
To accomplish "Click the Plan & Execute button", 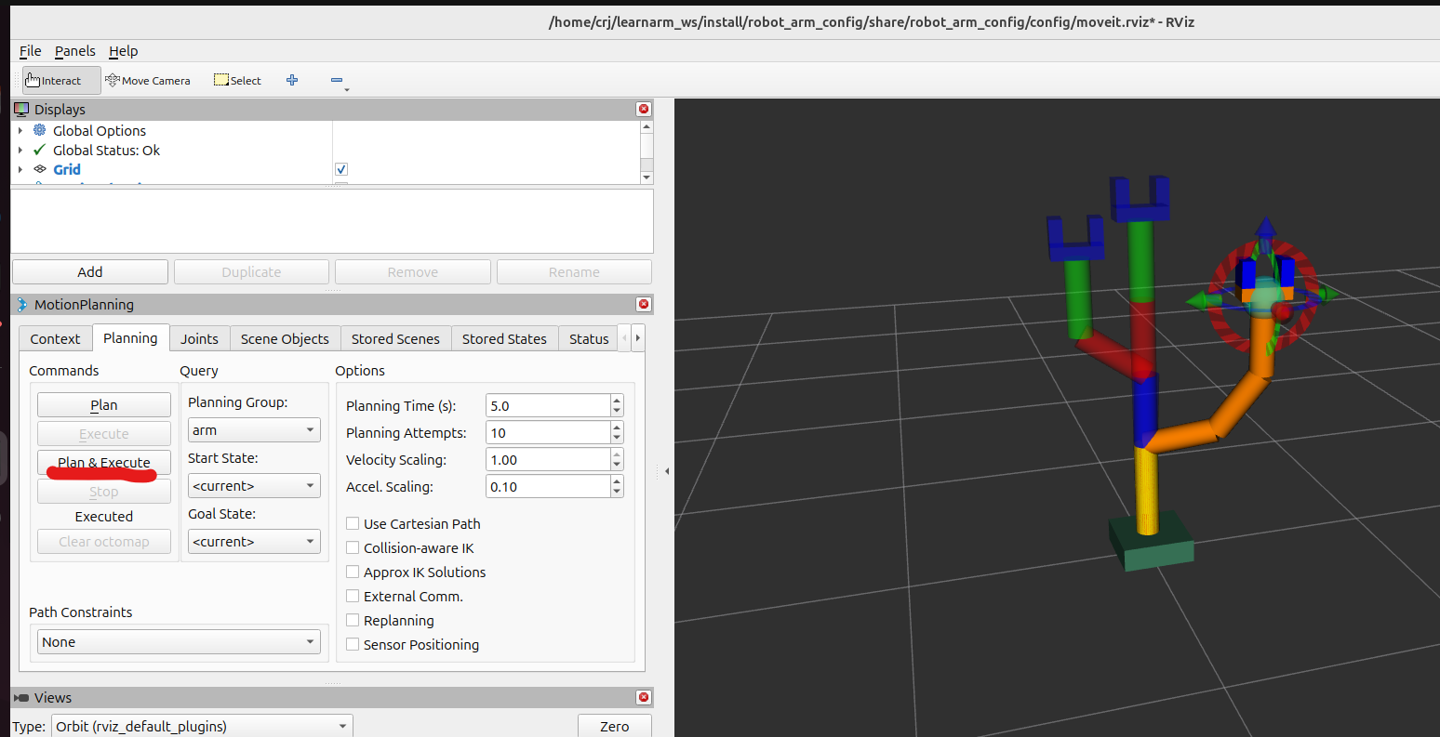I will tap(104, 462).
